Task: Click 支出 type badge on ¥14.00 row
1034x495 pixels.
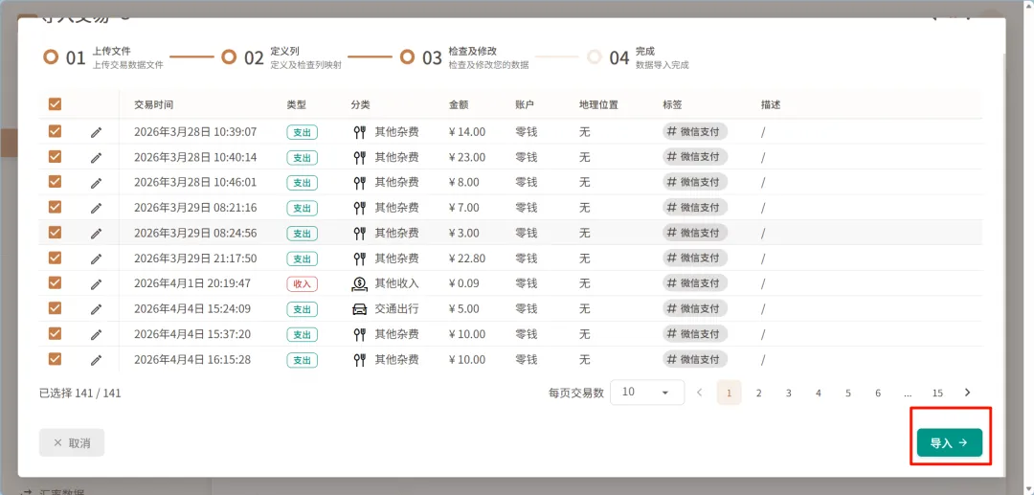Action: (302, 132)
